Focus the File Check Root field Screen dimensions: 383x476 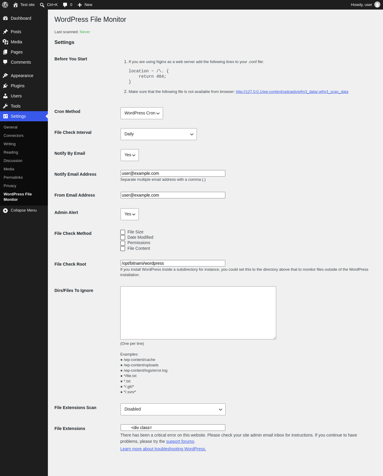pyautogui.click(x=173, y=263)
